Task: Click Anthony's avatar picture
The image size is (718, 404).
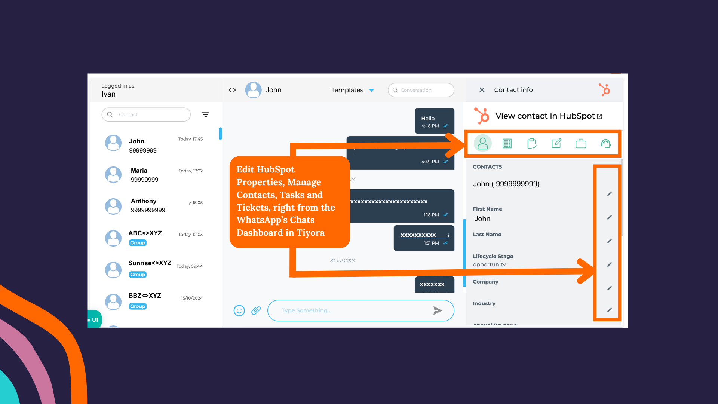Action: (x=113, y=206)
